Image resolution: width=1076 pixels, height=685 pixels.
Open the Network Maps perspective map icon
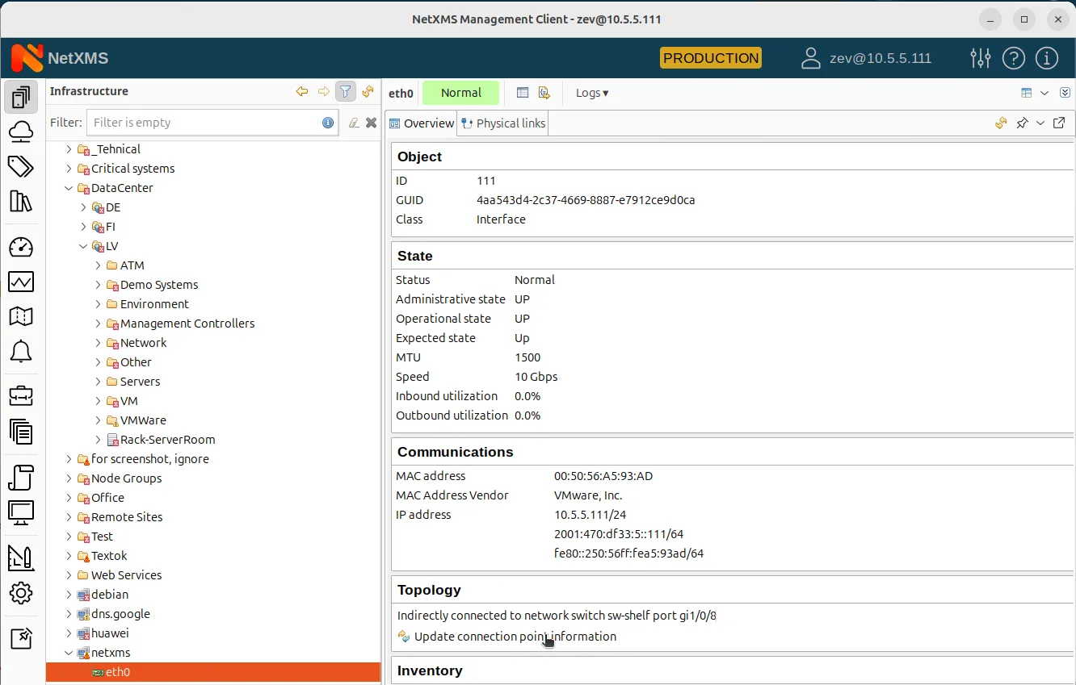(21, 316)
